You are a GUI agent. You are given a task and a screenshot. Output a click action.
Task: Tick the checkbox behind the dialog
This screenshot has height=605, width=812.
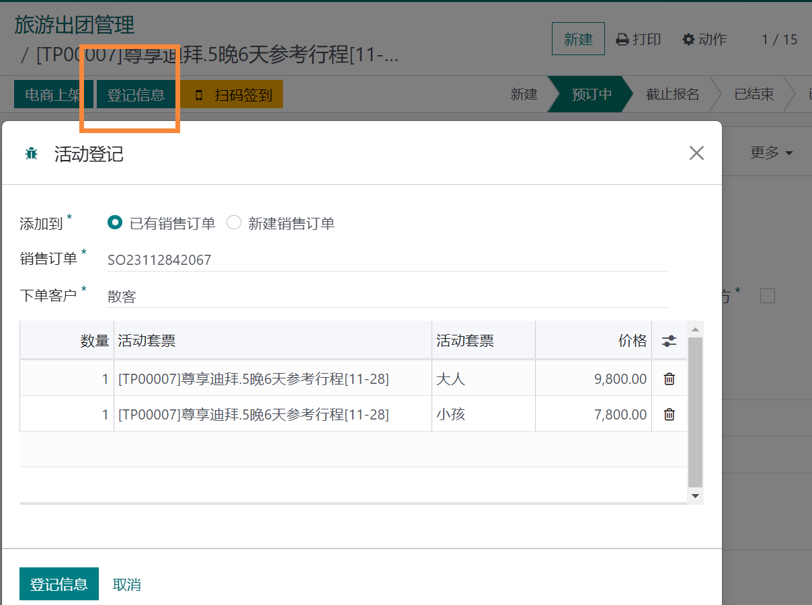click(x=768, y=296)
